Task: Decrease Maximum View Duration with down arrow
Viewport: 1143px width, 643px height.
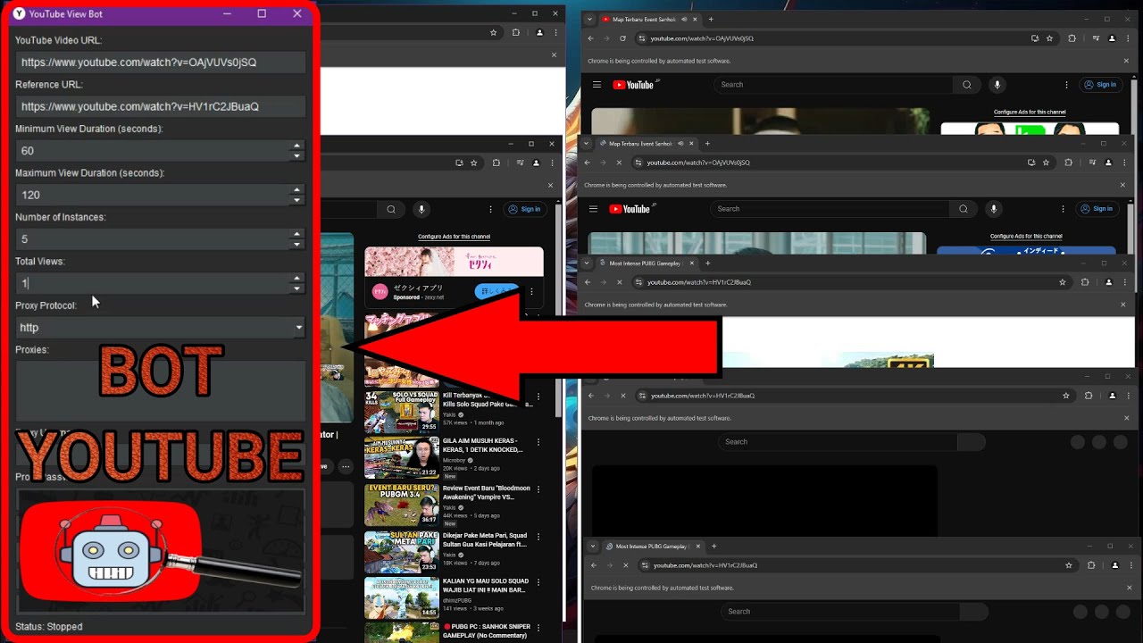Action: [297, 199]
